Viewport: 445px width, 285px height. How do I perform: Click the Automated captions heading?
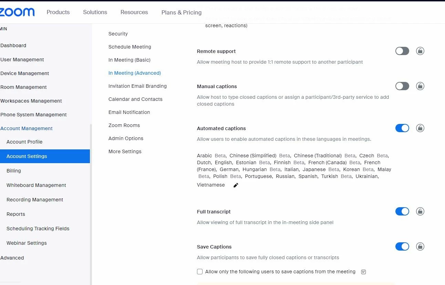[x=221, y=128]
